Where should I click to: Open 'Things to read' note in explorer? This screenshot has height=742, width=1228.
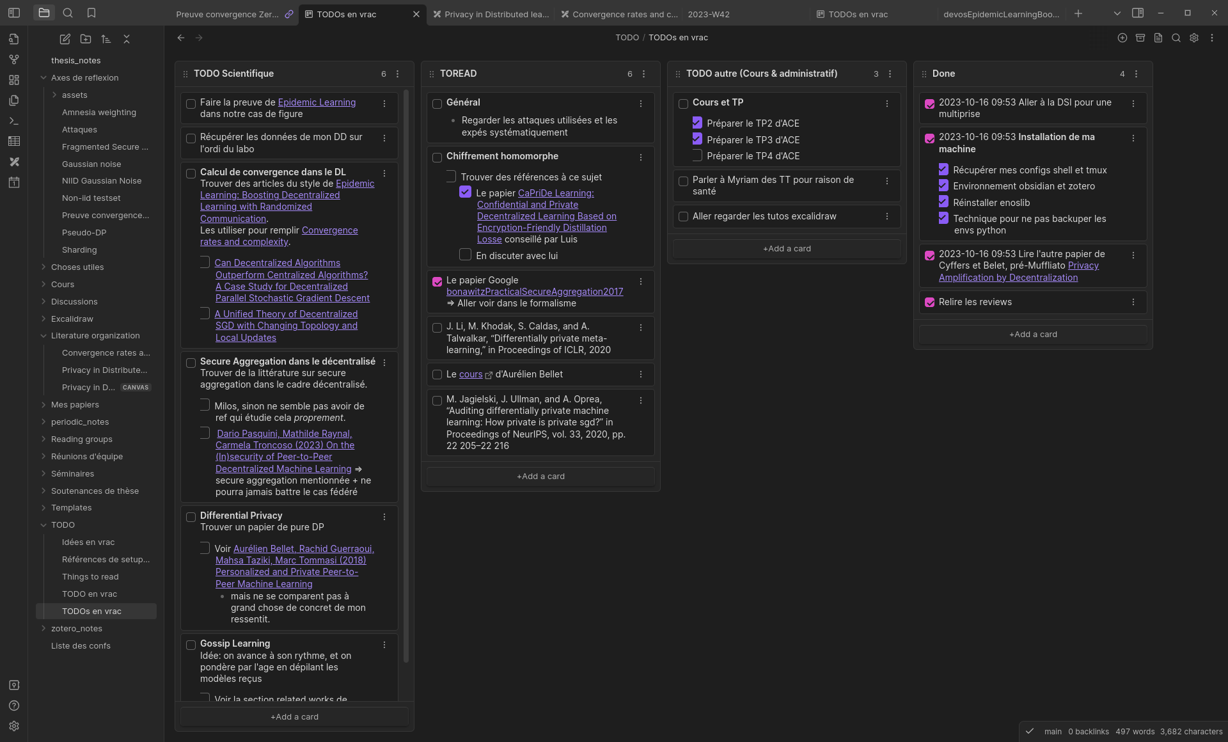[x=90, y=577]
